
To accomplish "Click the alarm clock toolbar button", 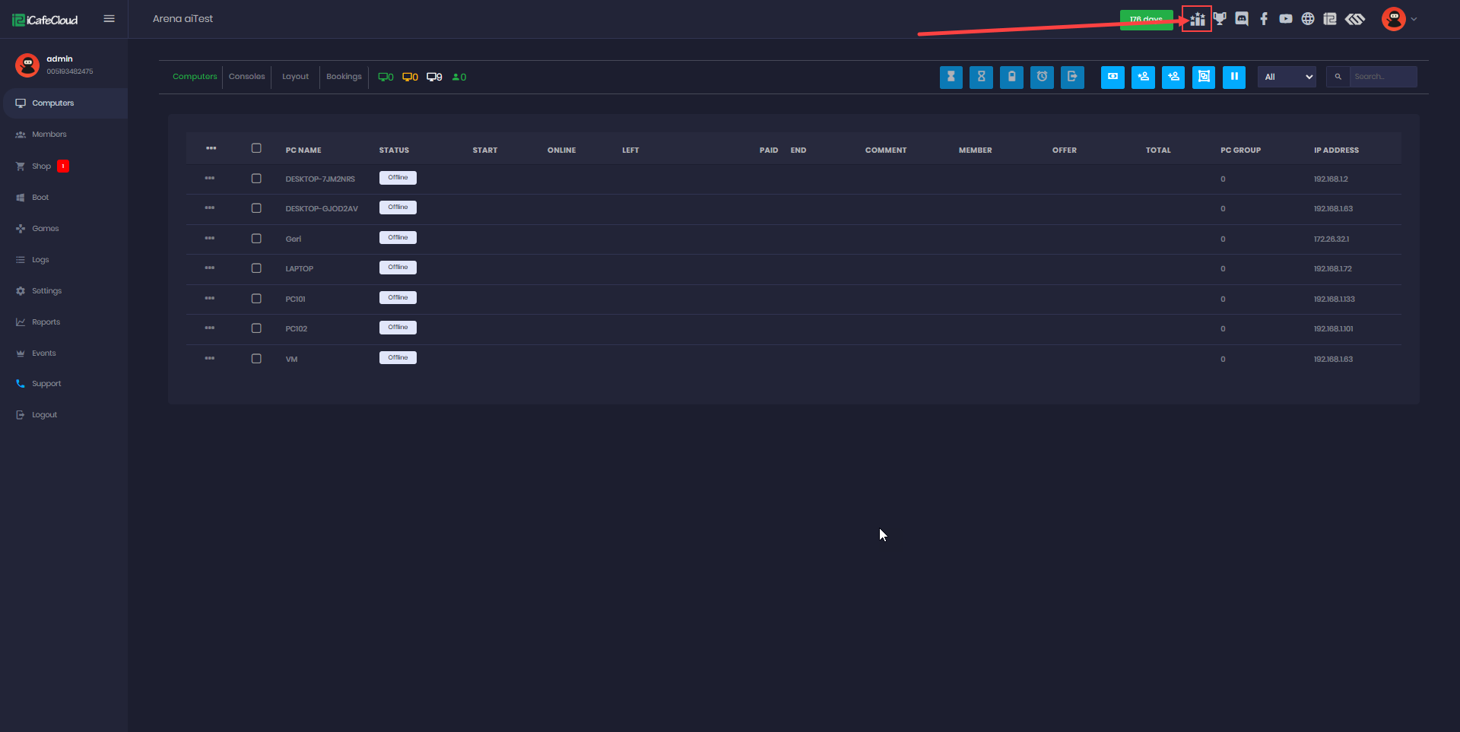I will (1042, 77).
